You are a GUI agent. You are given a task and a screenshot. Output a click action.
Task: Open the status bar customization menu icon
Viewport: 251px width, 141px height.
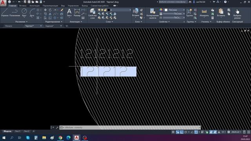(249, 132)
